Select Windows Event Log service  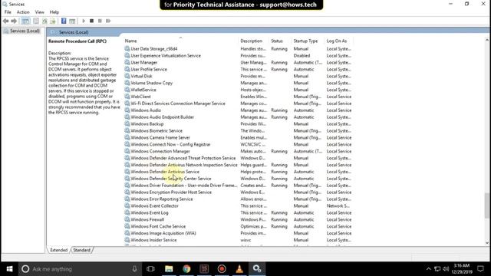coord(238,213)
